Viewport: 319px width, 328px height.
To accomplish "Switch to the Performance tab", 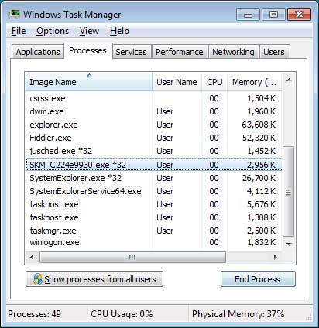I will point(180,52).
